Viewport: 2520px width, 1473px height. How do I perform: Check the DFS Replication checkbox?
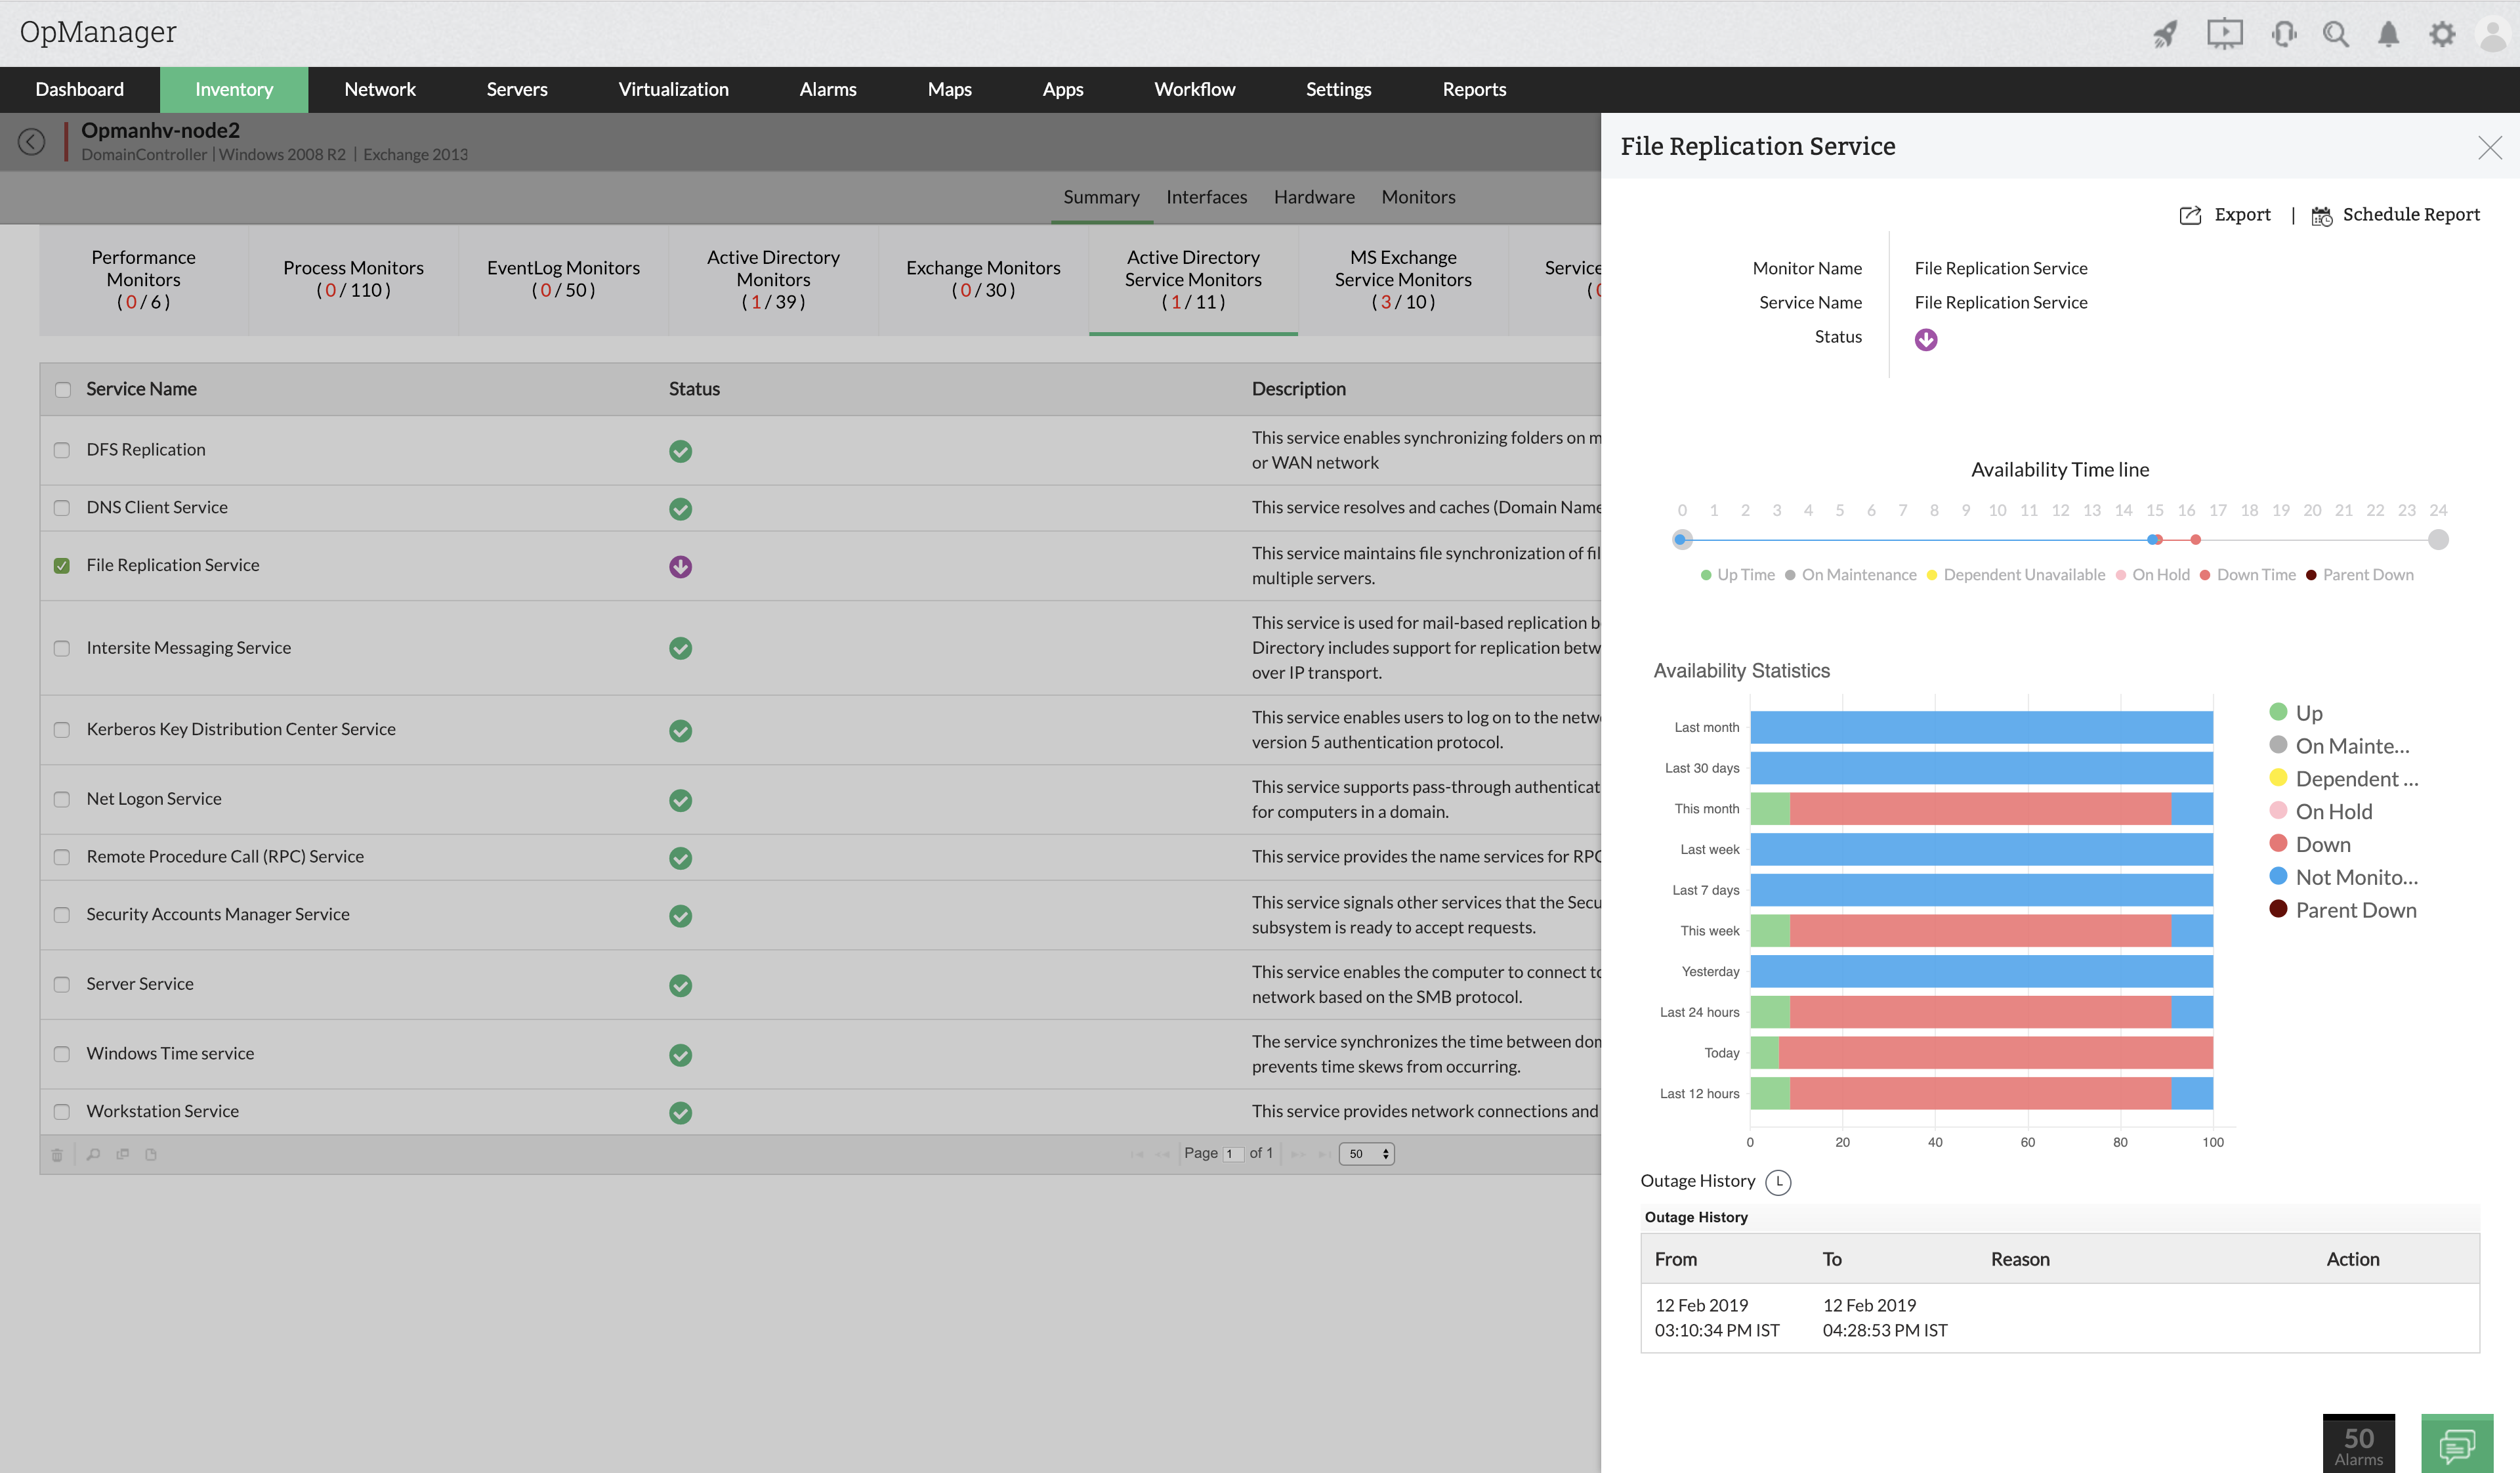62,451
